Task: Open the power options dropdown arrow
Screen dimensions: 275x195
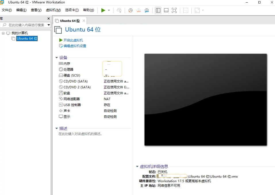Action: coord(109,10)
